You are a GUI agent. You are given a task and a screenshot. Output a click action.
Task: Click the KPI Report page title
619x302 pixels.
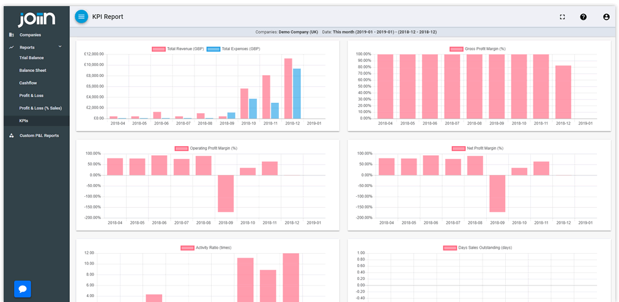coord(108,17)
